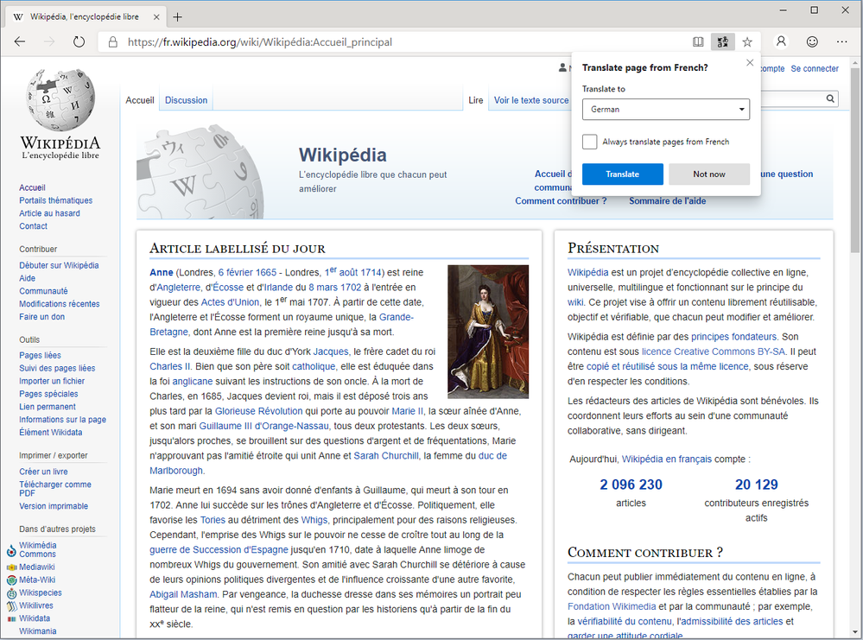Click Créer un livre link

(x=43, y=472)
